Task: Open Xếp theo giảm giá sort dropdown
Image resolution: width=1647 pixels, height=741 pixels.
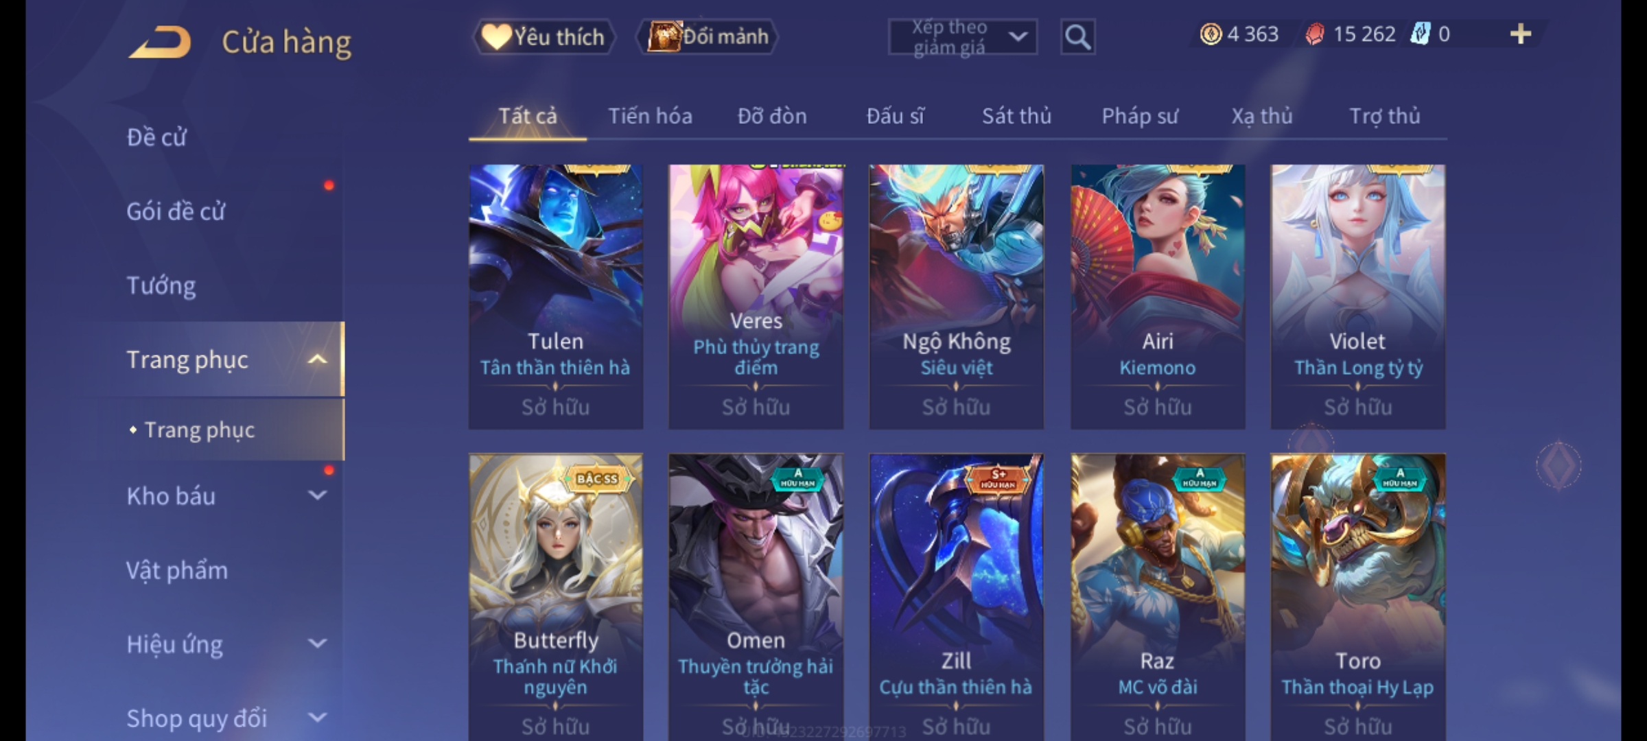Action: (962, 37)
